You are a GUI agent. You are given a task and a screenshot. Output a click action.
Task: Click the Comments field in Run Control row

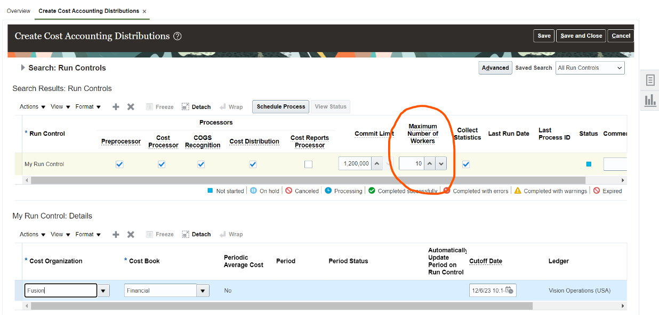615,164
